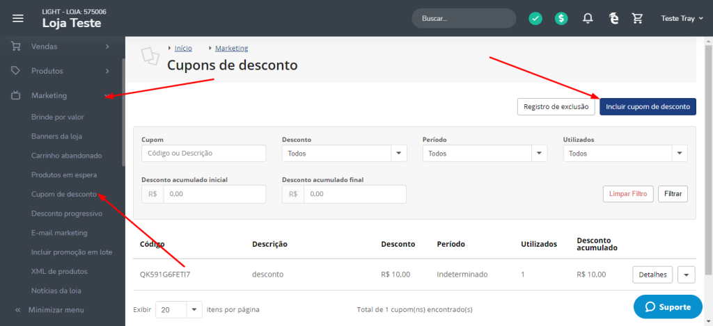Select Cupom de desconto in sidebar

pos(64,195)
